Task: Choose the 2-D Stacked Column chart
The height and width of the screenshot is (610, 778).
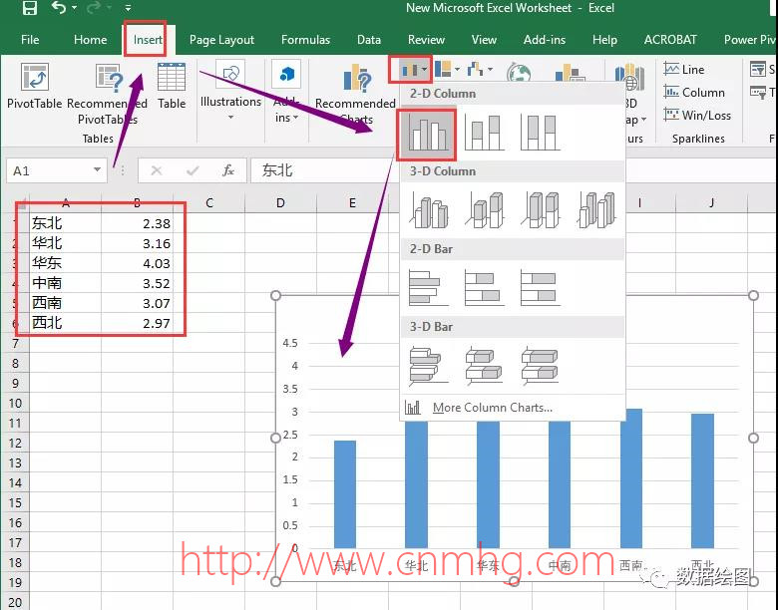Action: pyautogui.click(x=484, y=134)
